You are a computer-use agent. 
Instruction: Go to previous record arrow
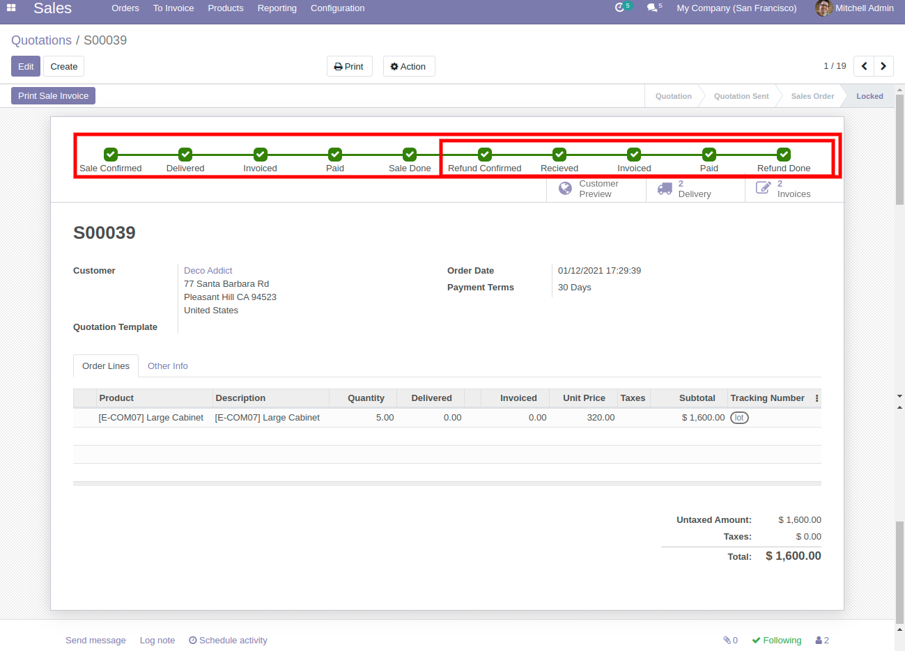864,66
